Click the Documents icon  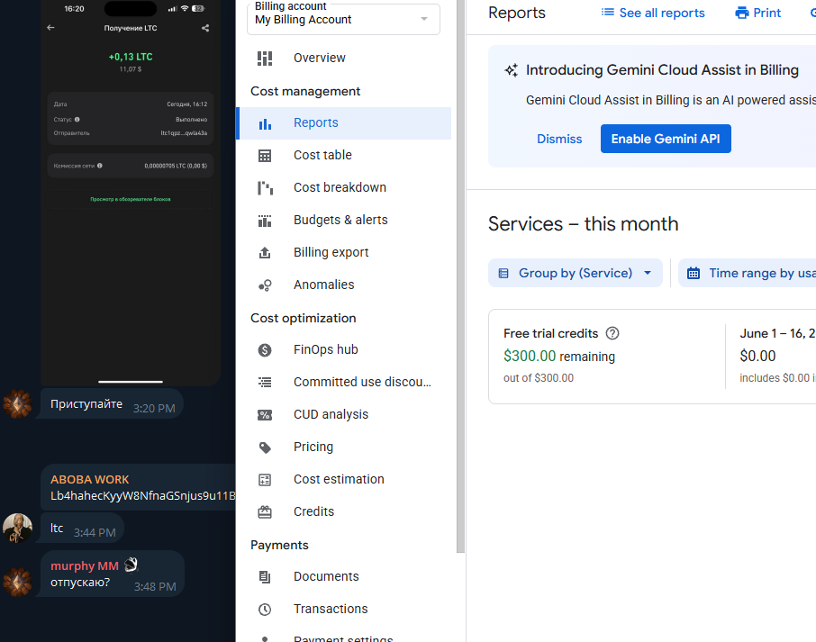[x=265, y=577]
